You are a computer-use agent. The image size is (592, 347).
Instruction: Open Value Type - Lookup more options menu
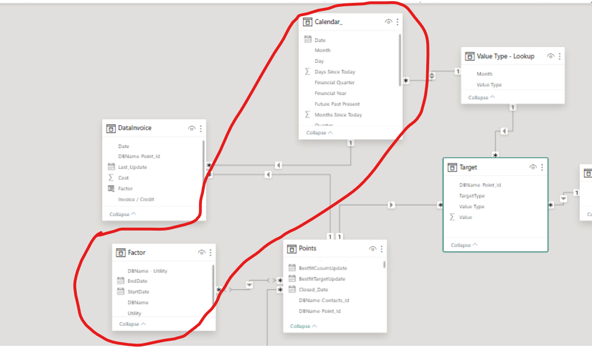[559, 56]
